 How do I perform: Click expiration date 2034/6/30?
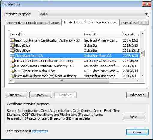point(130,61)
